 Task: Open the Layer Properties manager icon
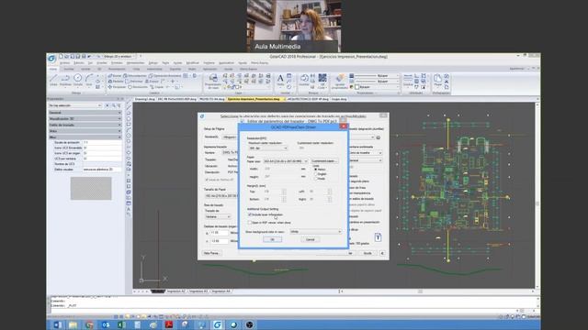coord(213,81)
